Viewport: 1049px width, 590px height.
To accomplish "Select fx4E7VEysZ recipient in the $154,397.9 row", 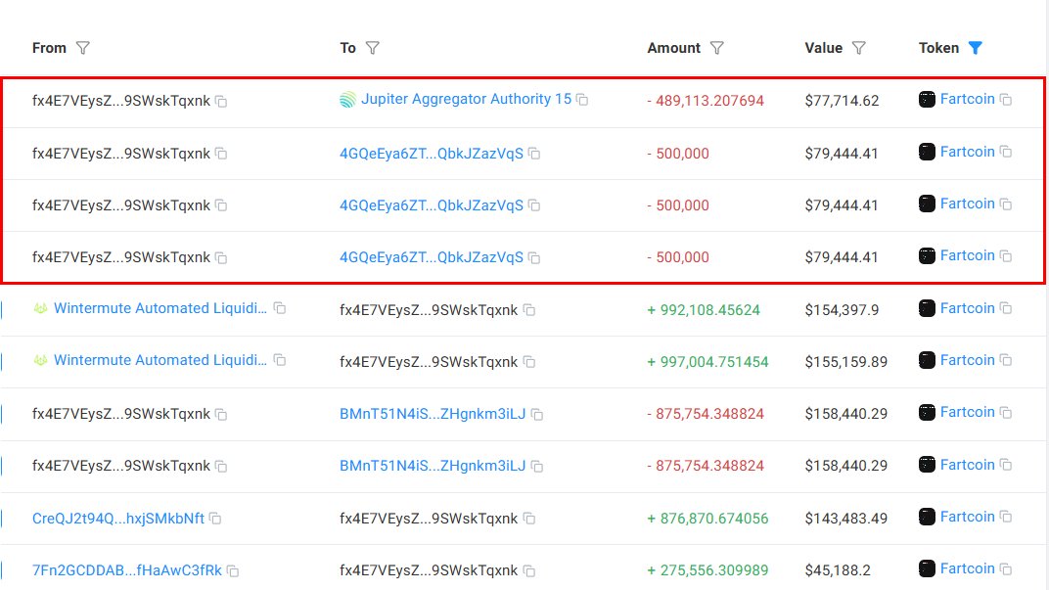I will click(x=429, y=310).
